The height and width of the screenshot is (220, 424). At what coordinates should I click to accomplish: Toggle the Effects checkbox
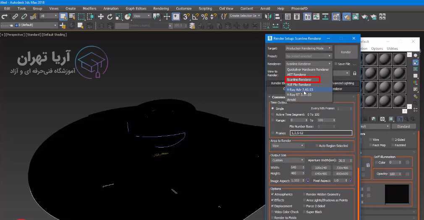coord(272,200)
